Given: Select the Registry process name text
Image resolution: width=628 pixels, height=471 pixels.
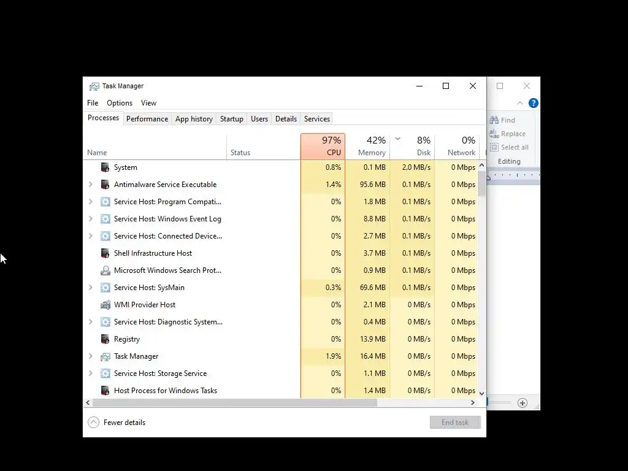Looking at the screenshot, I should 127,339.
